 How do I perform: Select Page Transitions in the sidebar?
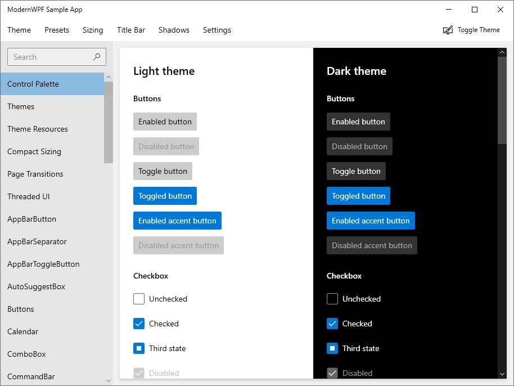coord(35,174)
